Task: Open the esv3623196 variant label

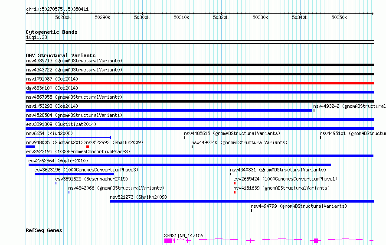Action: (86, 170)
